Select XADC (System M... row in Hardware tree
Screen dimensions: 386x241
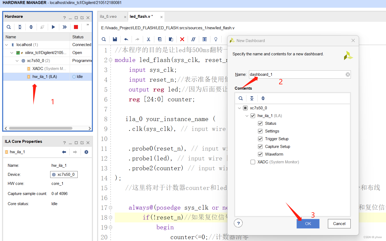coord(48,69)
